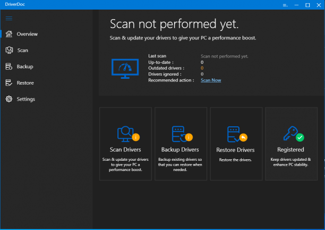
Task: Click the Scan Drivers card icon
Action: [x=128, y=134]
